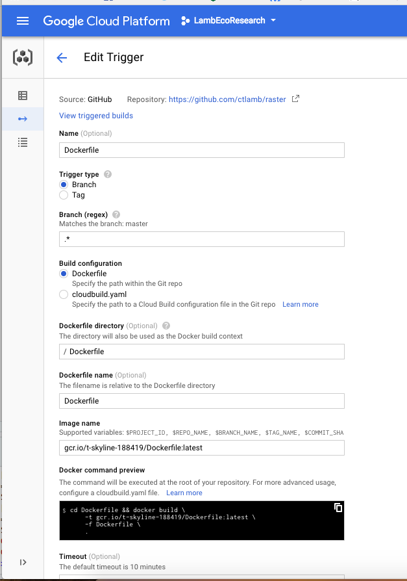Click the Cloud Build product logo icon
The width and height of the screenshot is (407, 581).
pyautogui.click(x=23, y=57)
